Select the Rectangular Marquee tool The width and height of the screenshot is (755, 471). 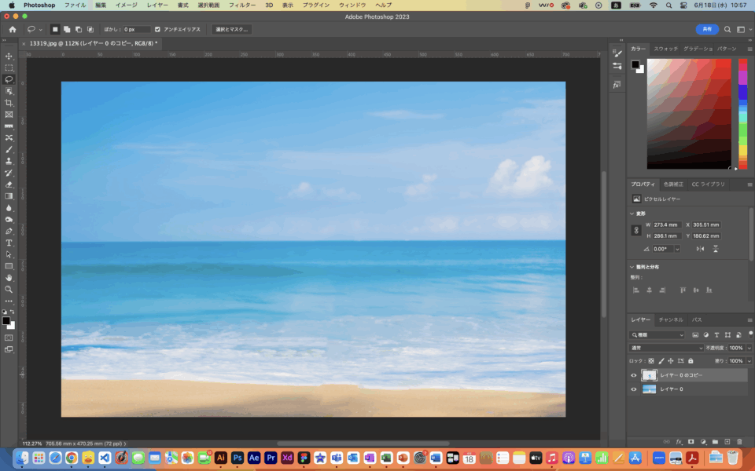tap(9, 68)
